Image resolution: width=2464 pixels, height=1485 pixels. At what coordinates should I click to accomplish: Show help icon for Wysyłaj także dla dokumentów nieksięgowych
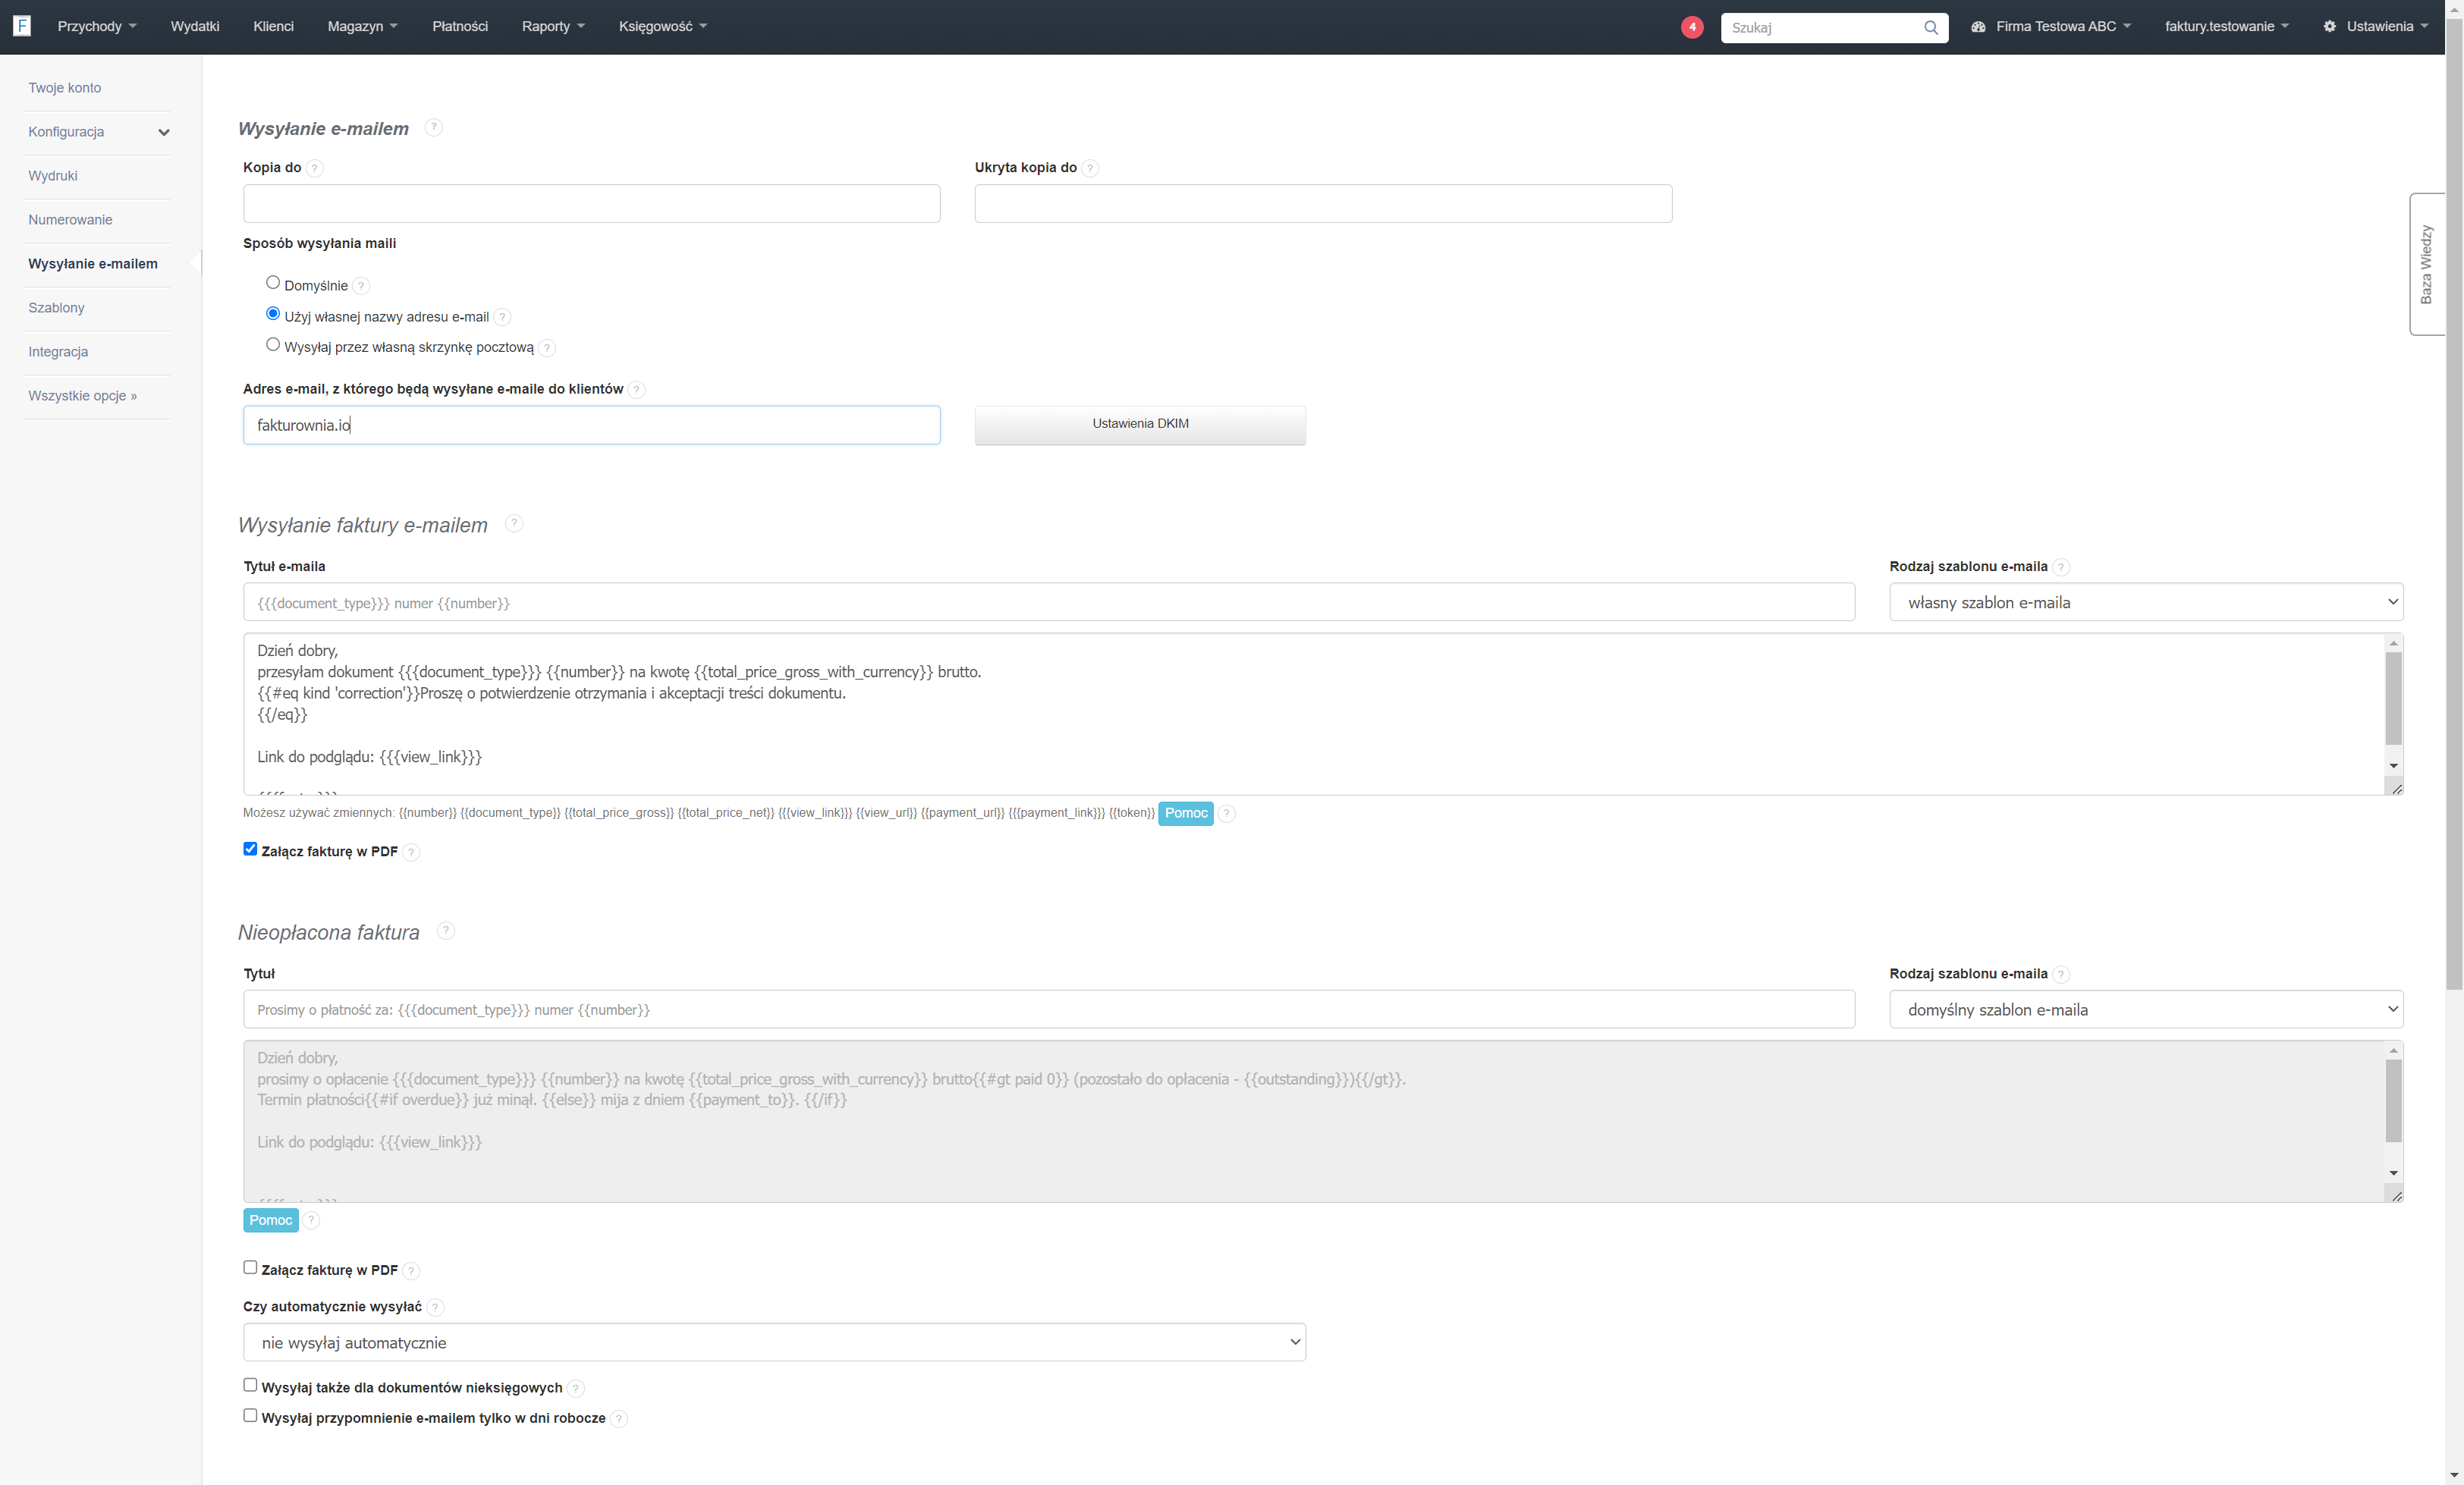coord(575,1388)
